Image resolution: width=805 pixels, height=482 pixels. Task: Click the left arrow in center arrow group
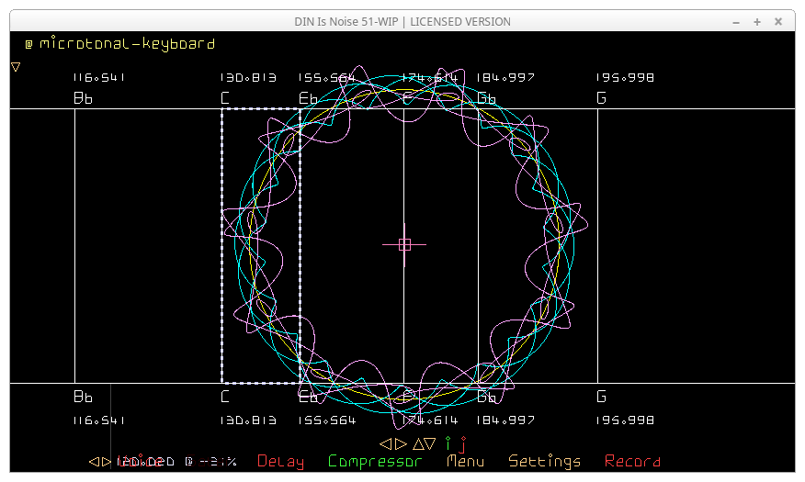click(x=385, y=443)
